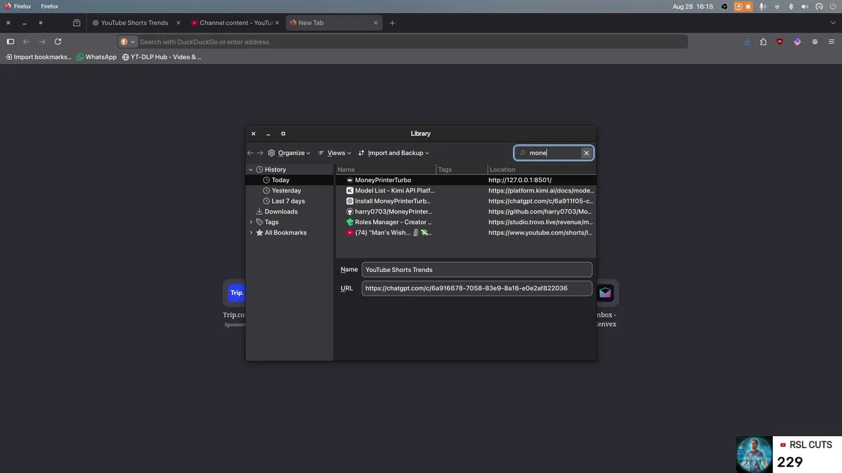Viewport: 842px width, 473px height.
Task: Select the Install MoneyPrinterTurbo entry
Action: (x=466, y=201)
